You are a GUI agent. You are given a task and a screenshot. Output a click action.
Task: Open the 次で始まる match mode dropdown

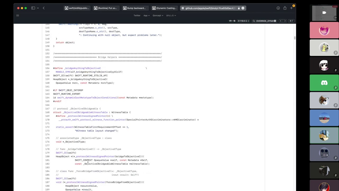pyautogui.click(x=243, y=21)
